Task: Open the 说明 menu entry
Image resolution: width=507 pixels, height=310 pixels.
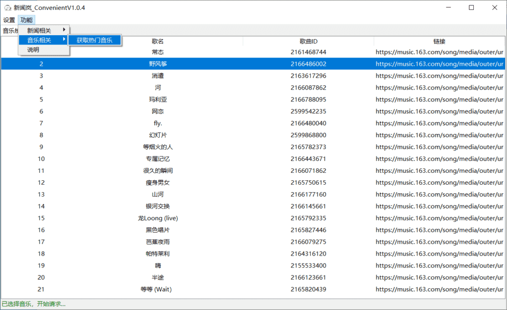Action: click(33, 50)
